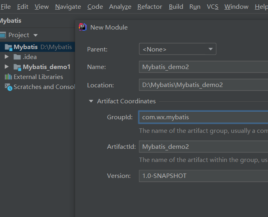The width and height of the screenshot is (268, 217).
Task: Open the Navigate menu
Action: (x=68, y=7)
